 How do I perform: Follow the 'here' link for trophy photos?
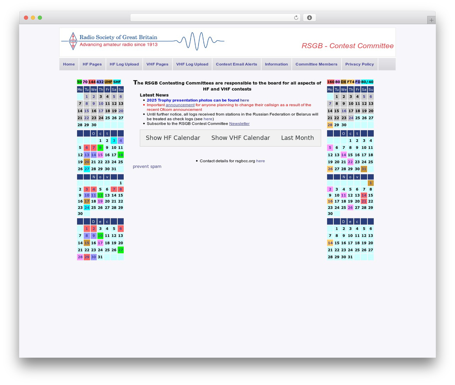coord(245,100)
